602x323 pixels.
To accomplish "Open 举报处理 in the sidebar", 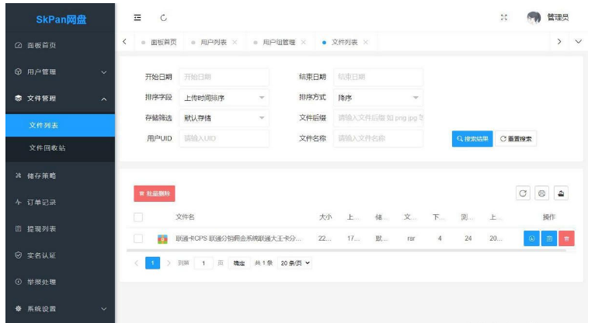I will pyautogui.click(x=60, y=282).
